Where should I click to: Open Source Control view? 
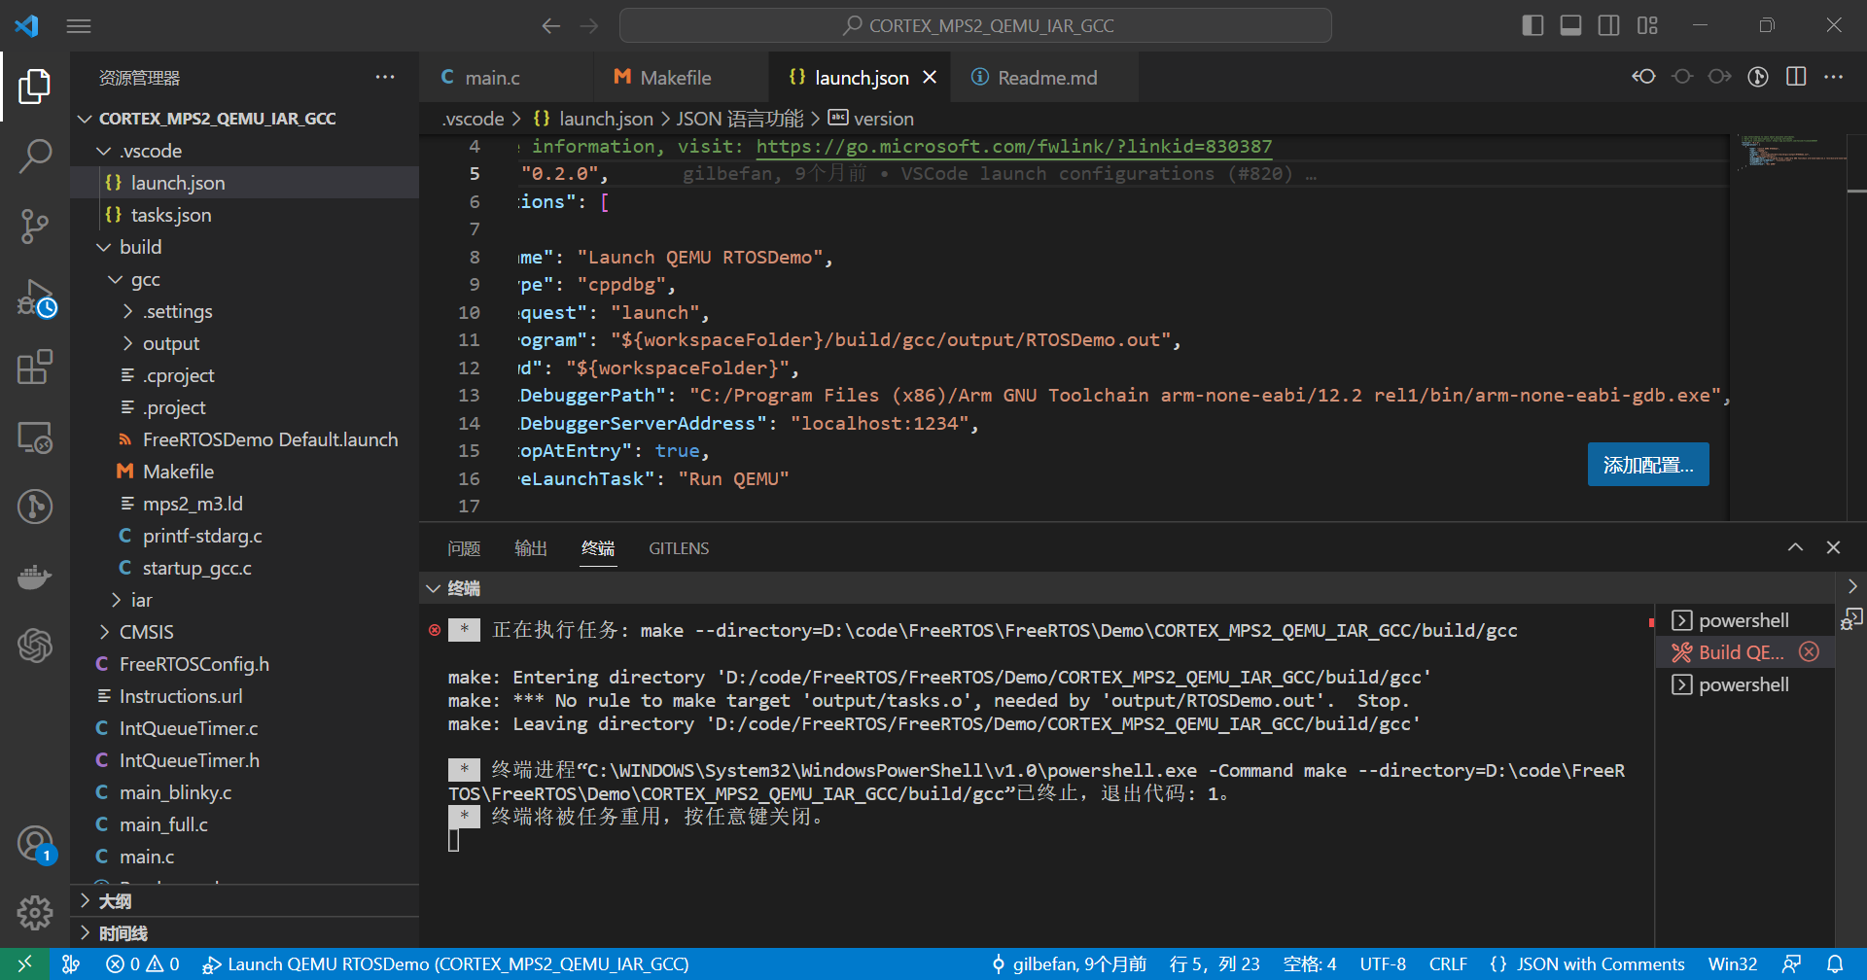35,226
